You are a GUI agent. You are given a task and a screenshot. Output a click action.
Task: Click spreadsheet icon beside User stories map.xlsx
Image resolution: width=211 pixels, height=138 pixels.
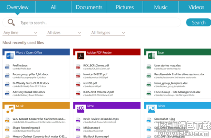point(149,67)
